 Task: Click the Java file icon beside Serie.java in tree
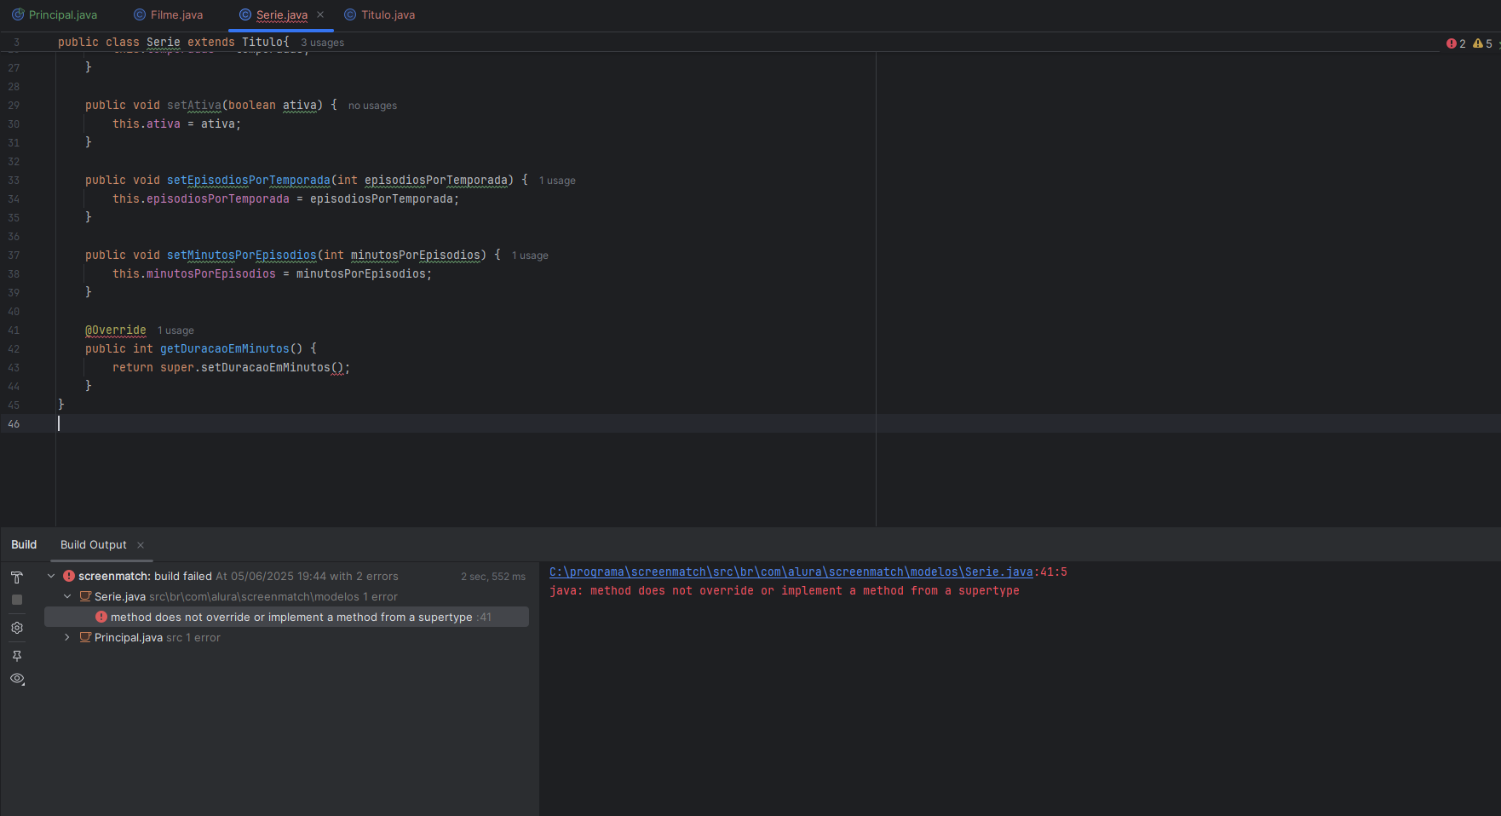point(85,597)
